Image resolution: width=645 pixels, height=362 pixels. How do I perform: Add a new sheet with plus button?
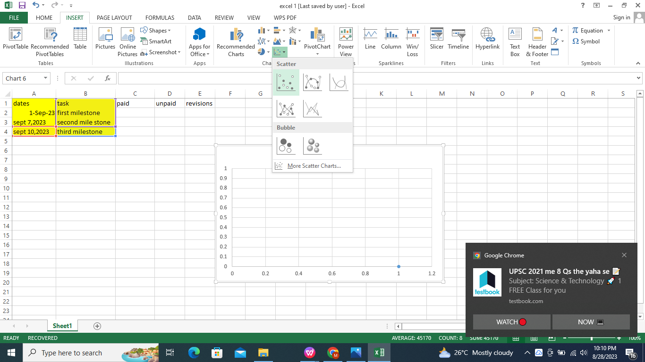point(97,326)
